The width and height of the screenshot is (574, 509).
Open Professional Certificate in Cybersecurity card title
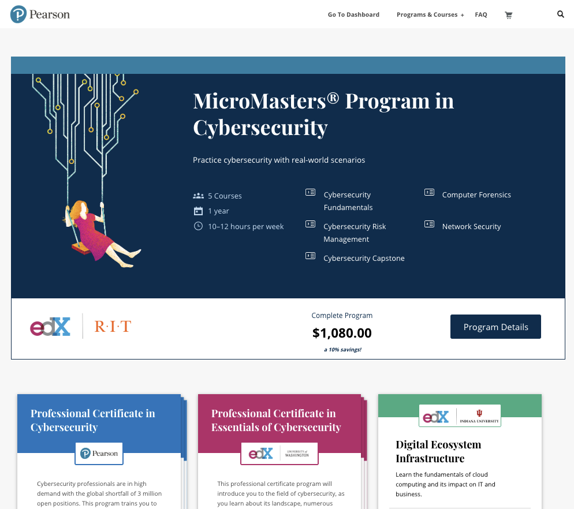tap(92, 420)
